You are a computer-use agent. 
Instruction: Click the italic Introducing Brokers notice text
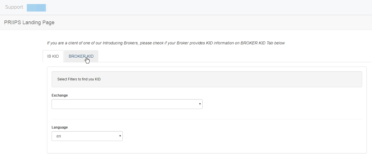(x=166, y=43)
